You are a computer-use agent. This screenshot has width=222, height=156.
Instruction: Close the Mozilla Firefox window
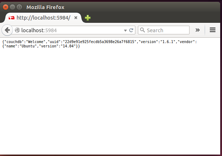pos(5,7)
